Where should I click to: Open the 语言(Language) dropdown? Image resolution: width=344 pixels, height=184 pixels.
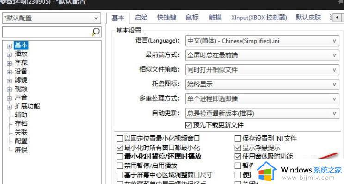262,41
